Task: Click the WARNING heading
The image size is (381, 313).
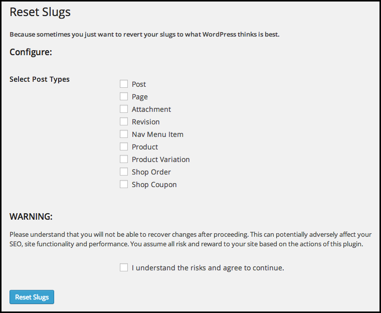Action: tap(31, 216)
